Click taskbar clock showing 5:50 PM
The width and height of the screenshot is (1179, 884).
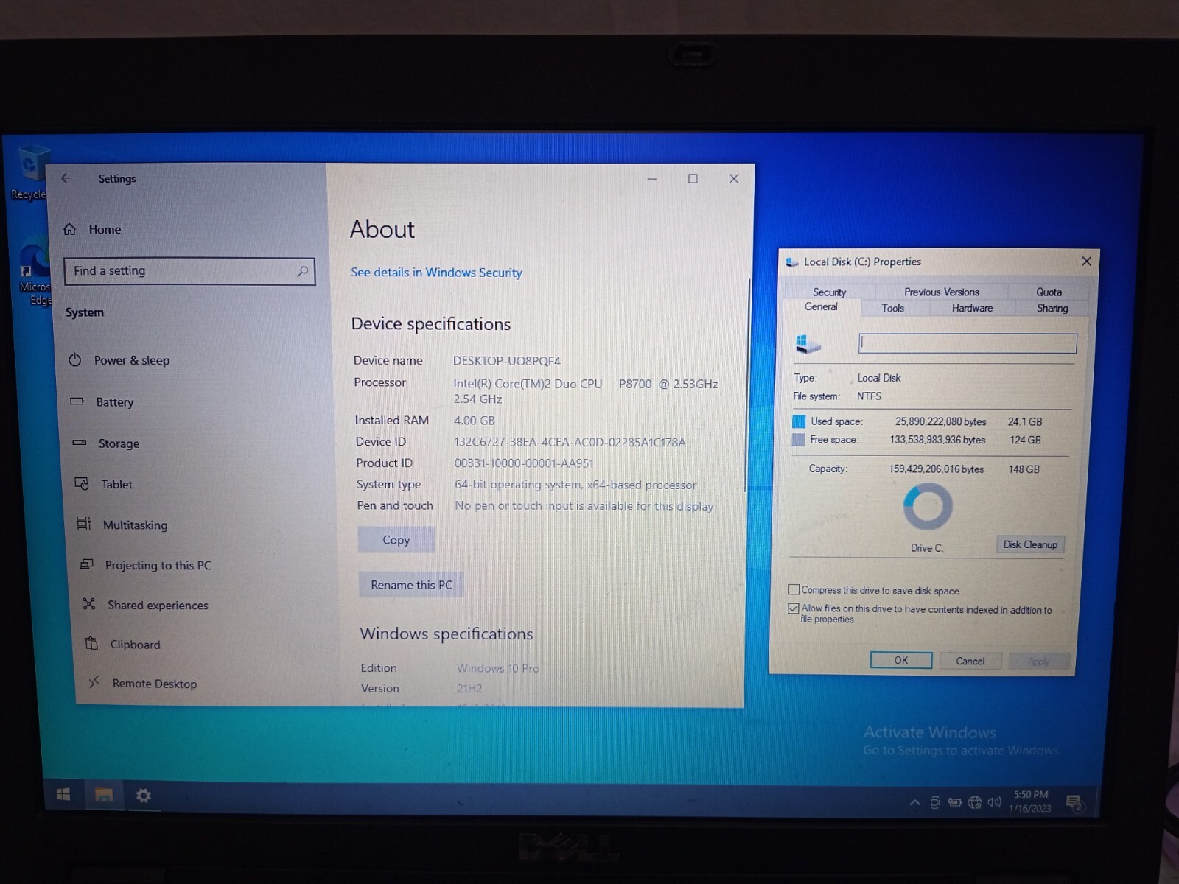pyautogui.click(x=1030, y=801)
